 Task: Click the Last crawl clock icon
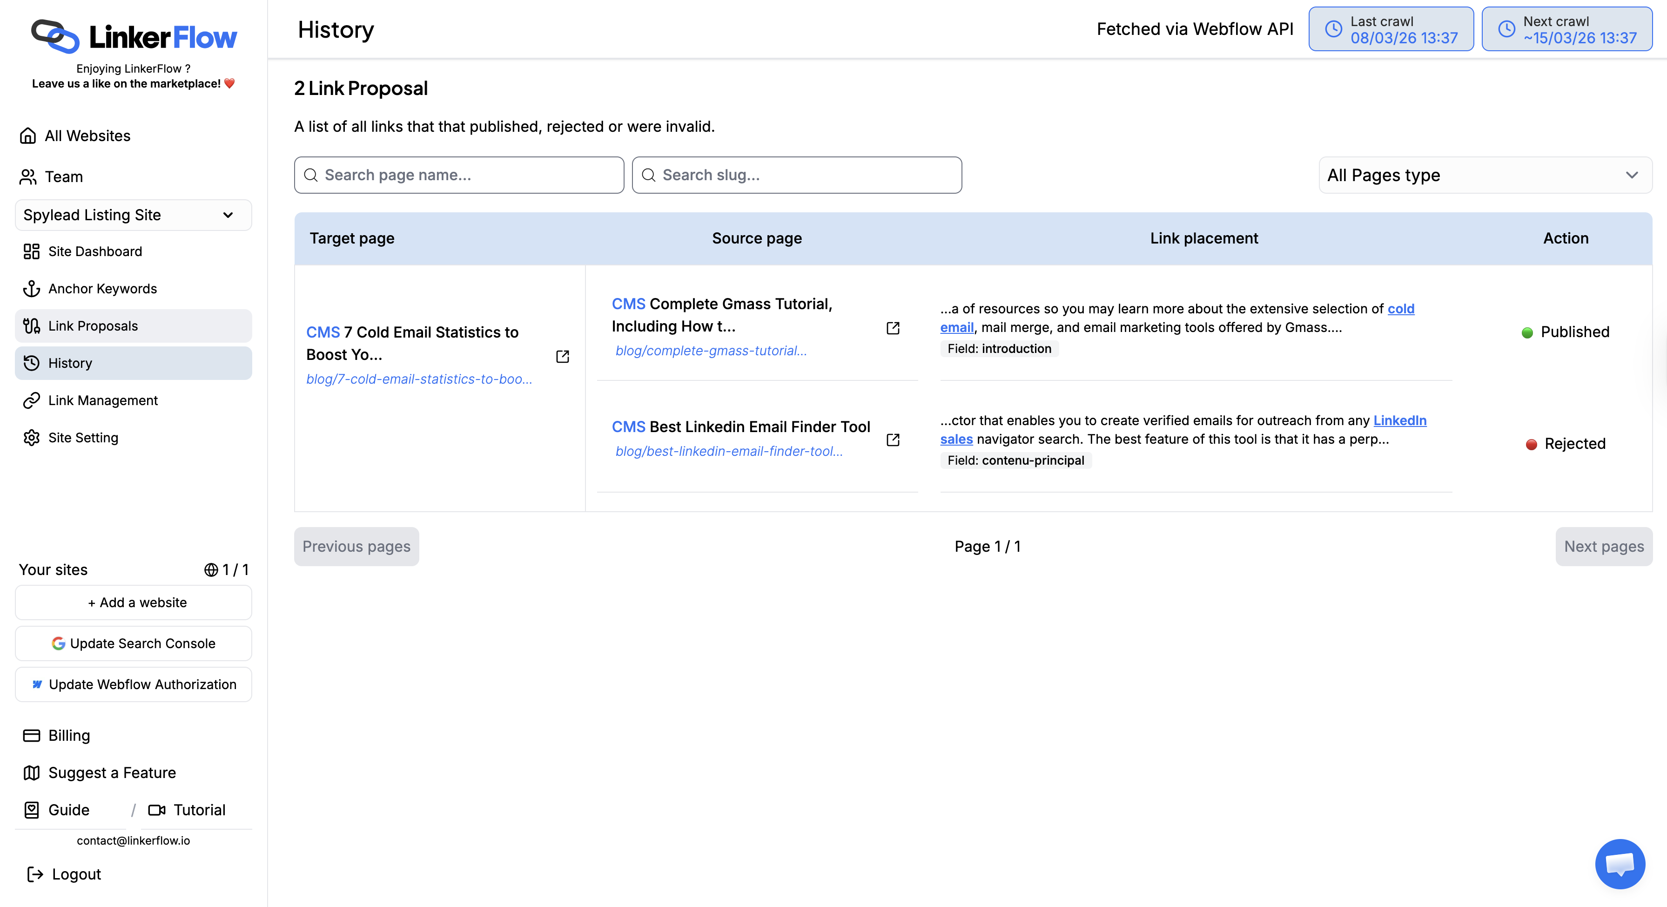click(1333, 29)
